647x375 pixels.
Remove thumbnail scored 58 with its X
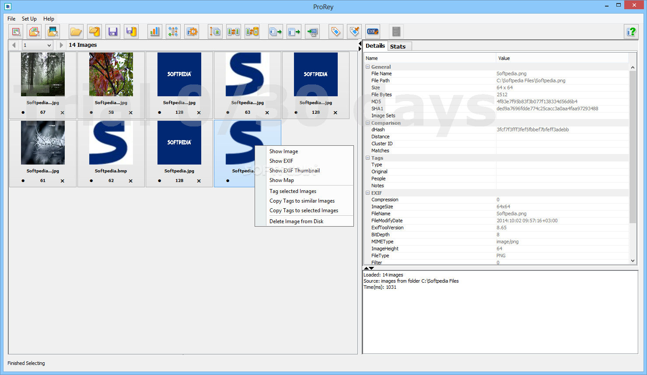(x=130, y=113)
